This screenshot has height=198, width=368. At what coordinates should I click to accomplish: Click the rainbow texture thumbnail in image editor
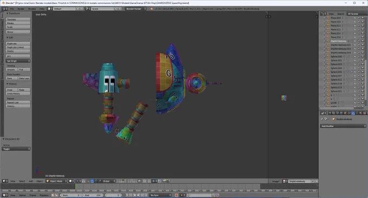pyautogui.click(x=284, y=98)
